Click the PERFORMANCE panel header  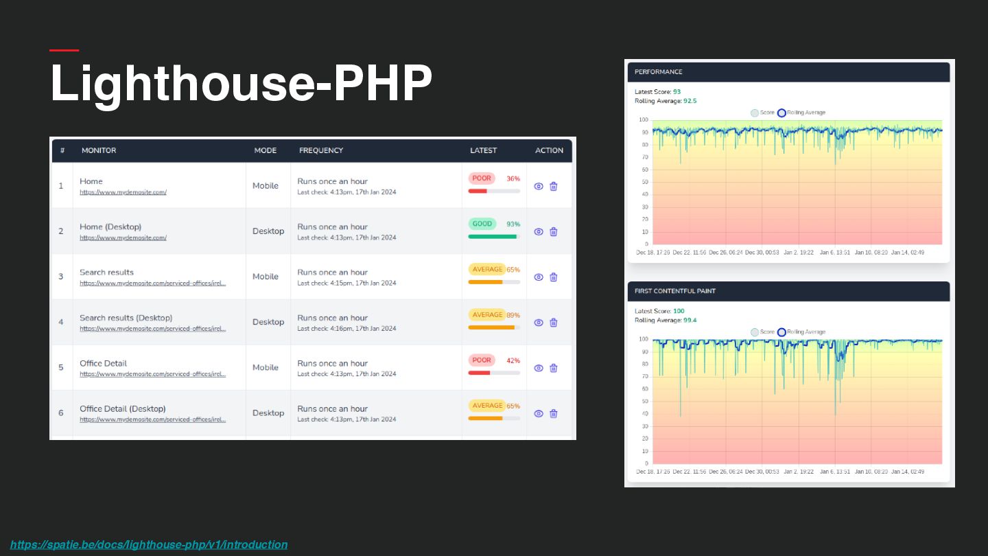(788, 72)
